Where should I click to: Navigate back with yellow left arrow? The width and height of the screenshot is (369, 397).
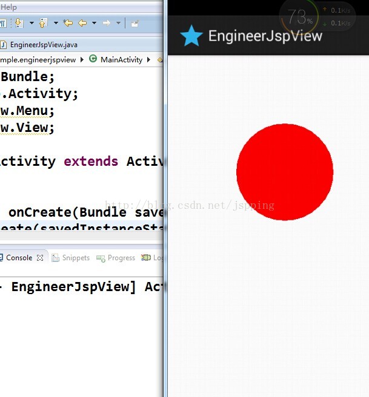82,23
